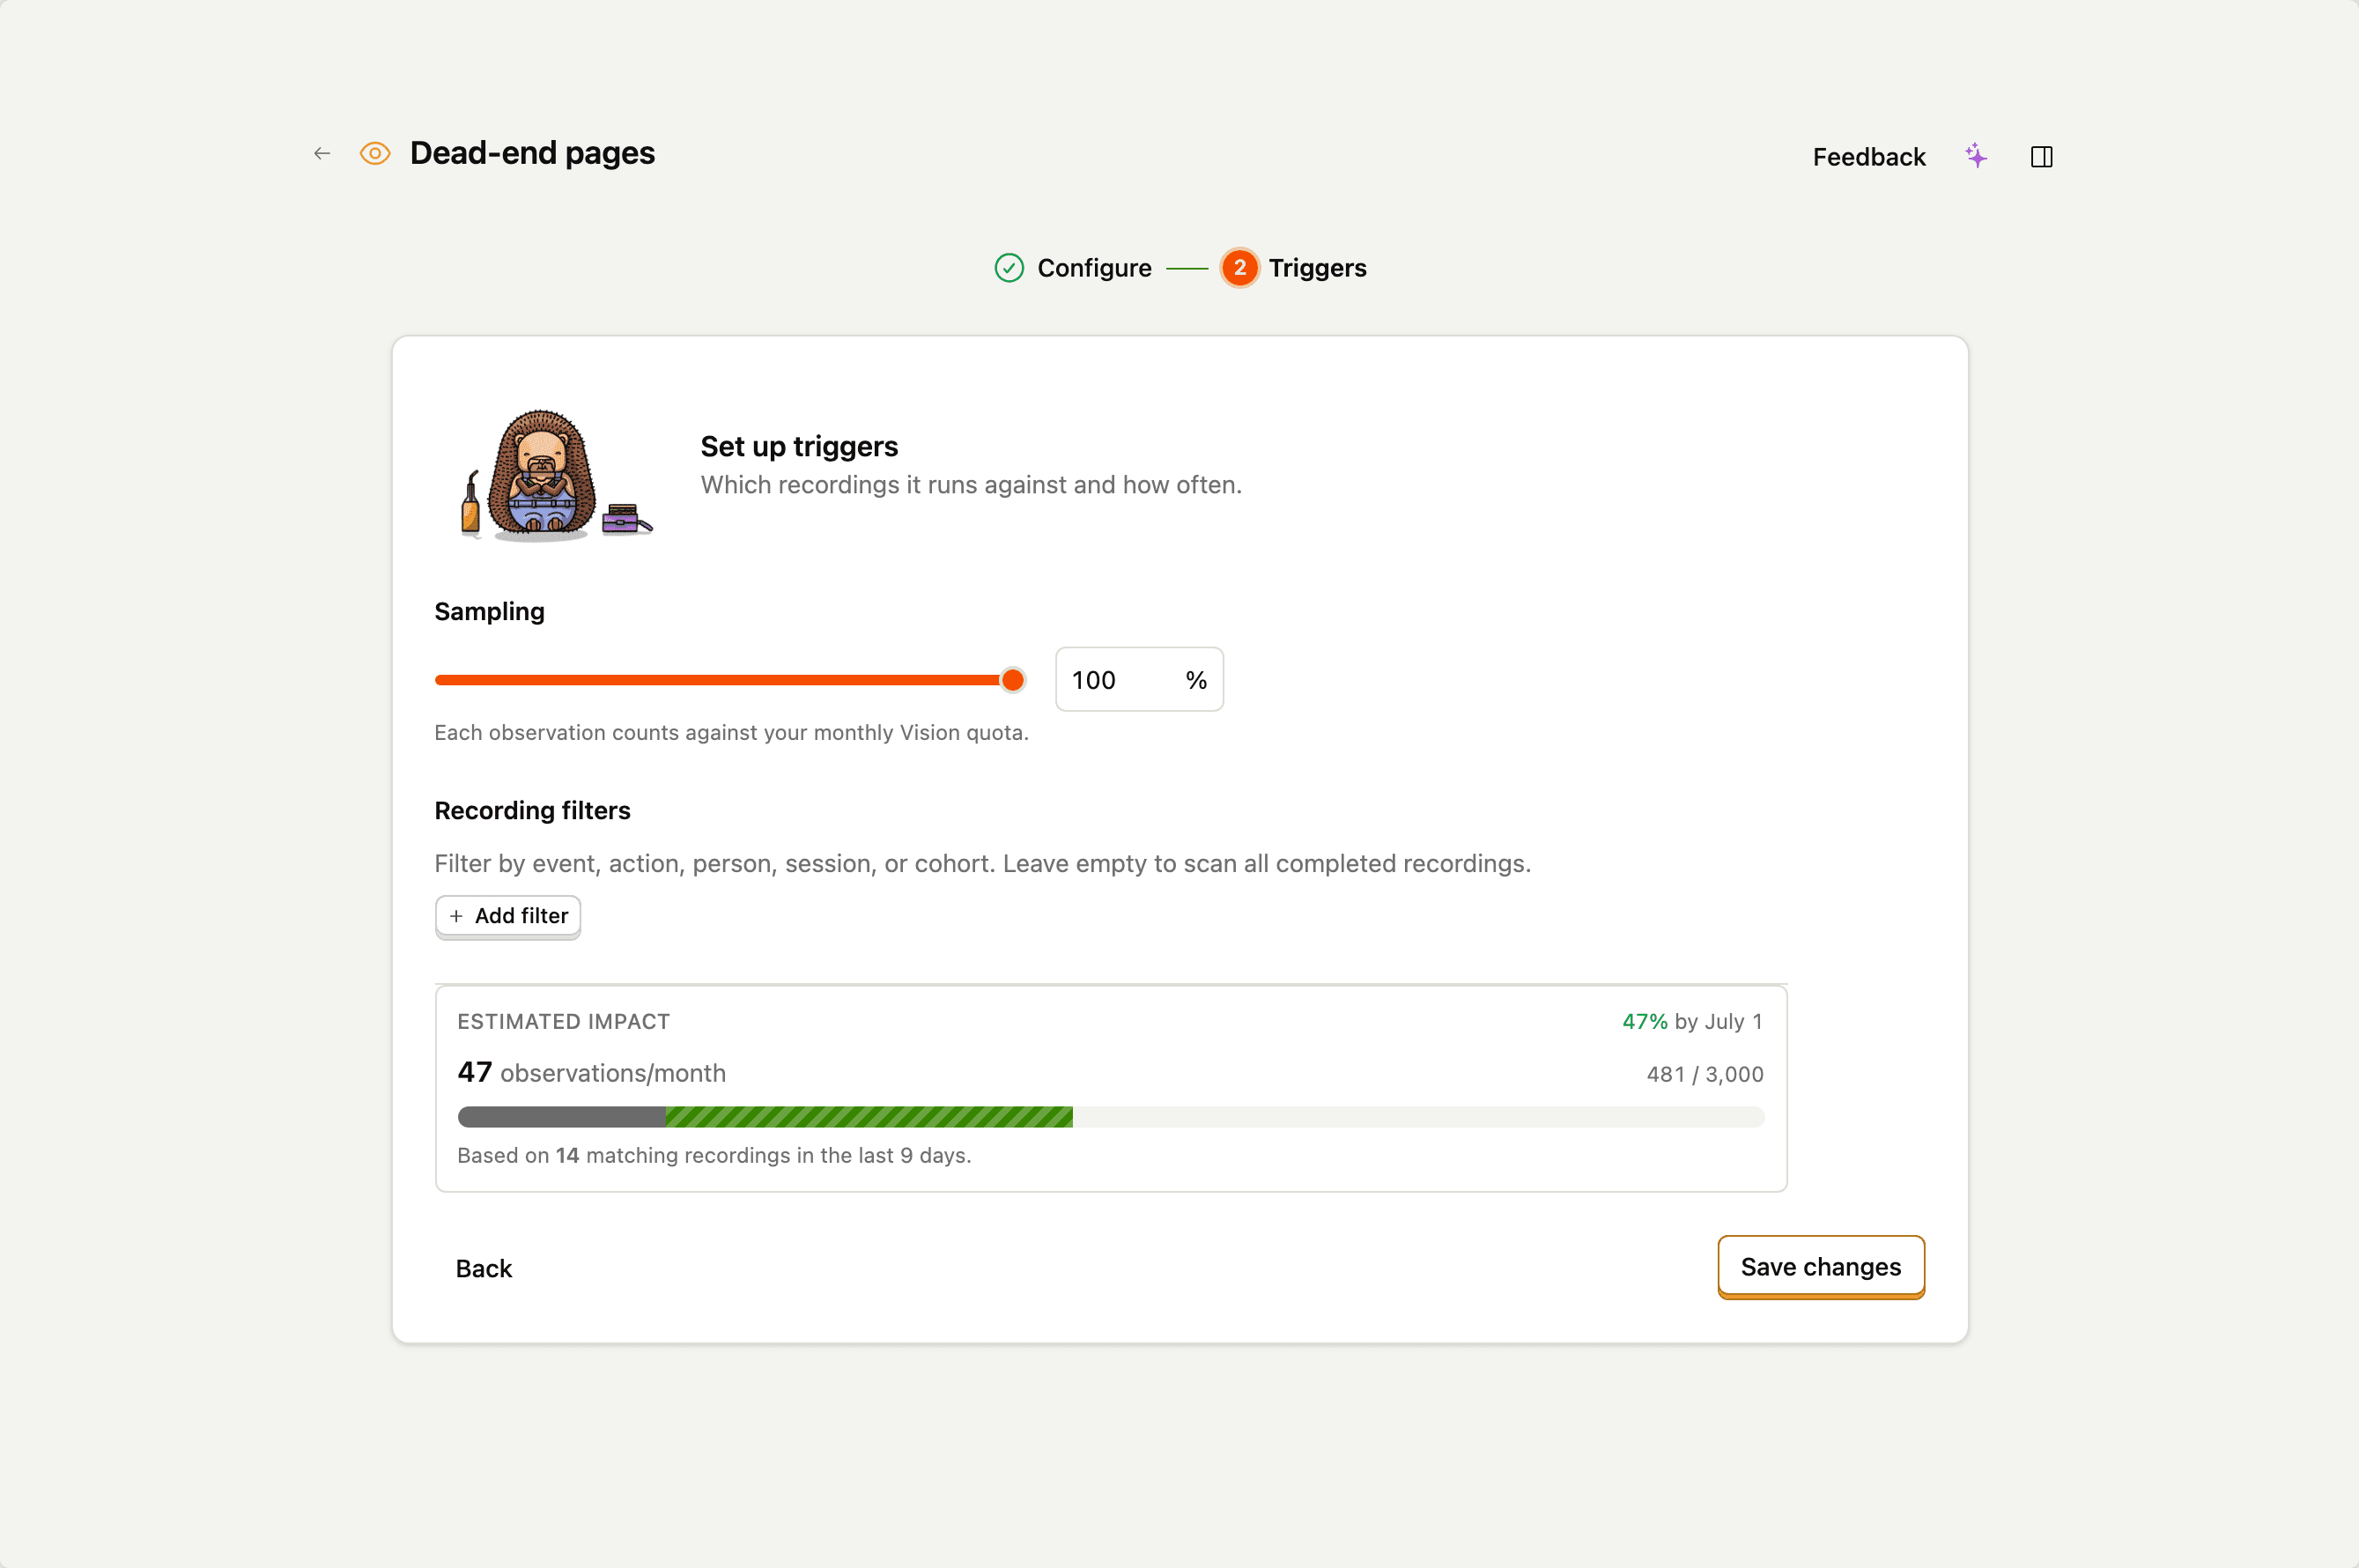Go to the Configure step
This screenshot has height=1568, width=2359.
click(1073, 268)
